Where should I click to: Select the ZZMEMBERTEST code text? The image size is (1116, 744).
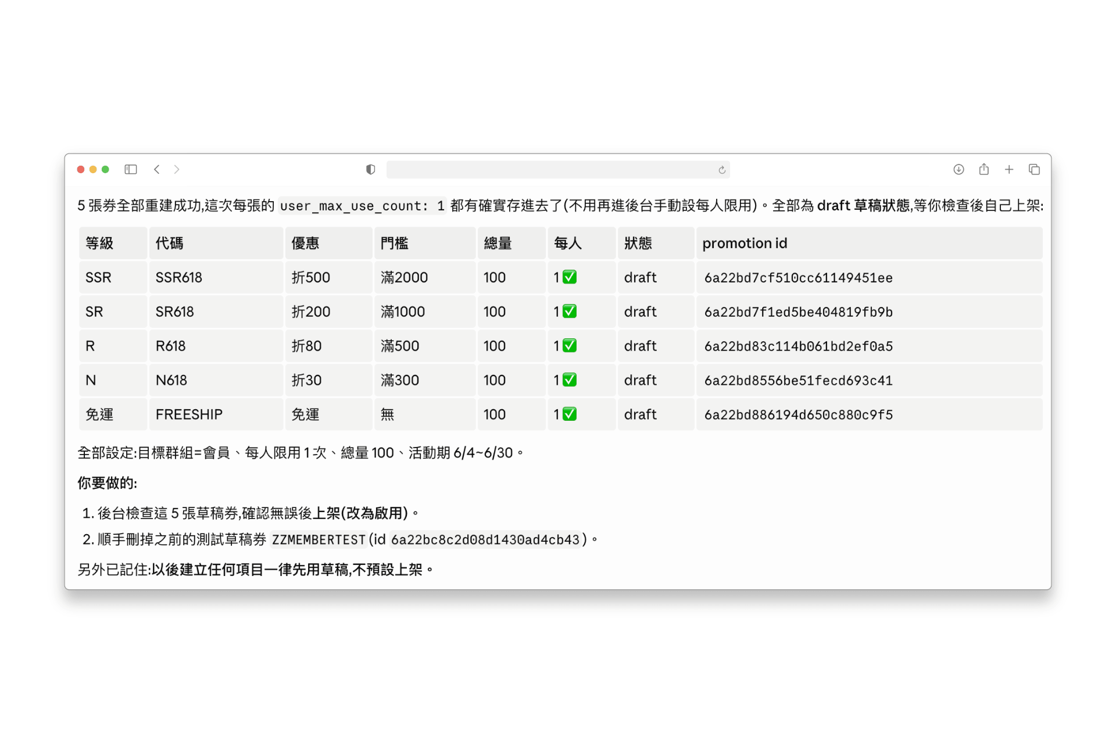click(319, 540)
